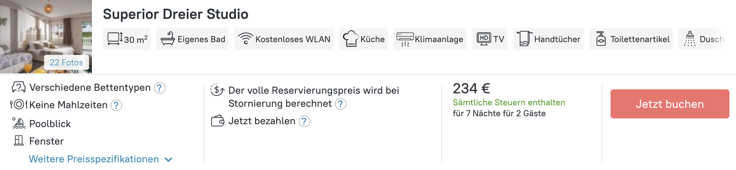This screenshot has height=170, width=736.
Task: Click the bathtub Eigenes Bad icon
Action: click(x=168, y=39)
